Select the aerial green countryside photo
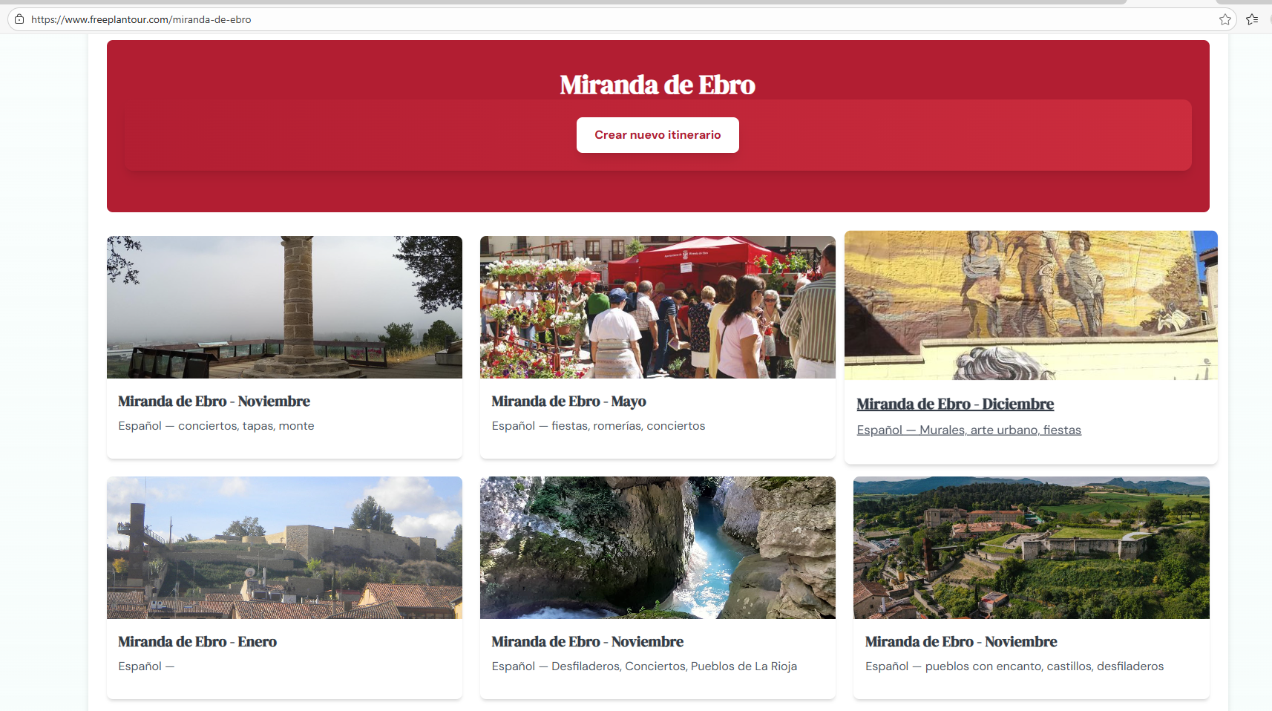Viewport: 1272px width, 711px height. pos(1031,548)
